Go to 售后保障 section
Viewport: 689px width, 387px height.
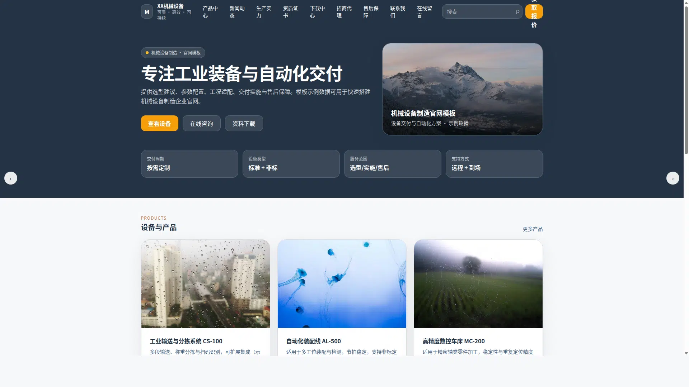(371, 12)
